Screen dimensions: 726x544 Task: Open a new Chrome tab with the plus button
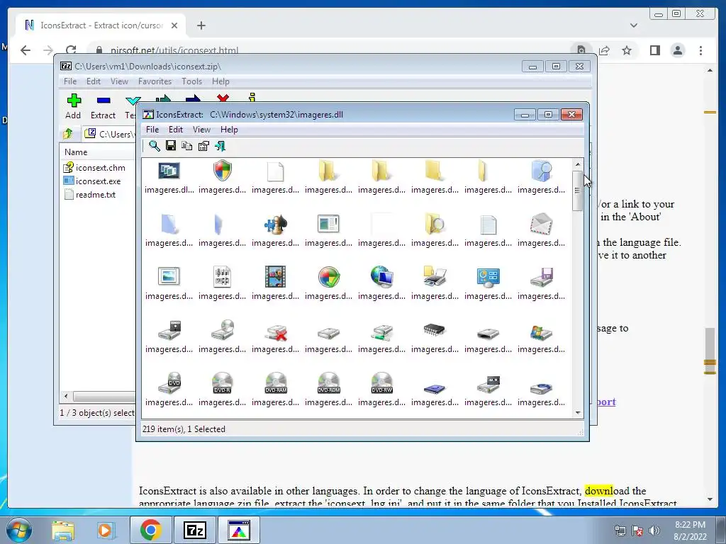point(201,25)
